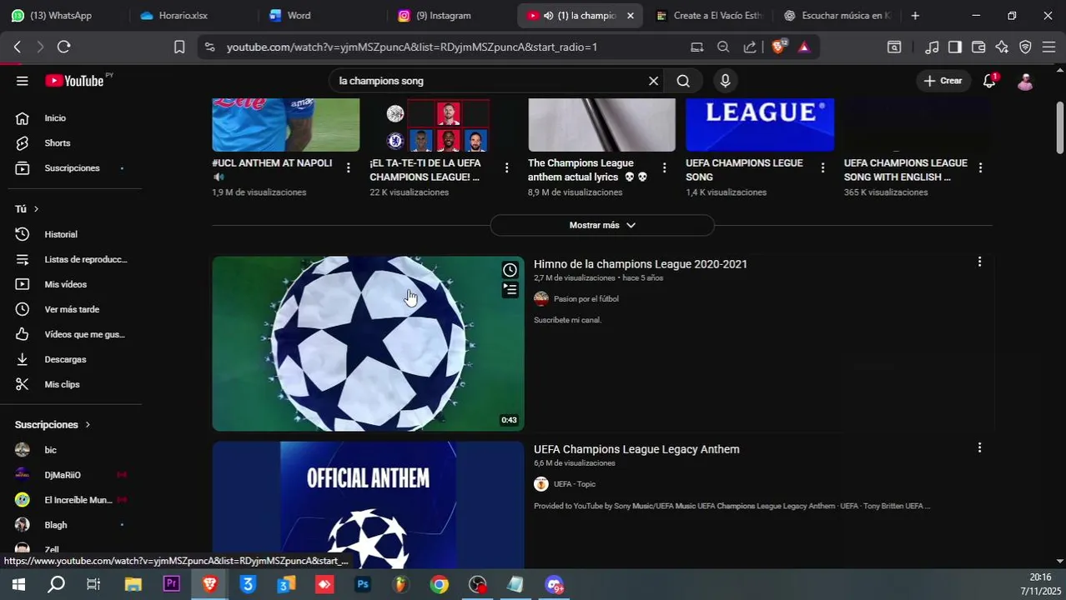Screen dimensions: 1066x600
Task: Reload the current page
Action: (x=63, y=47)
